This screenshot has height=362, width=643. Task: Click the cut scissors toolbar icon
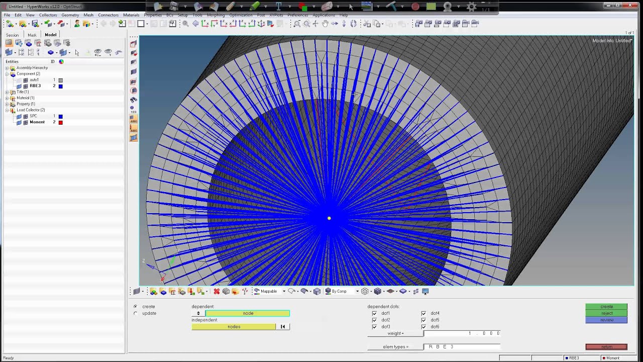point(367,24)
